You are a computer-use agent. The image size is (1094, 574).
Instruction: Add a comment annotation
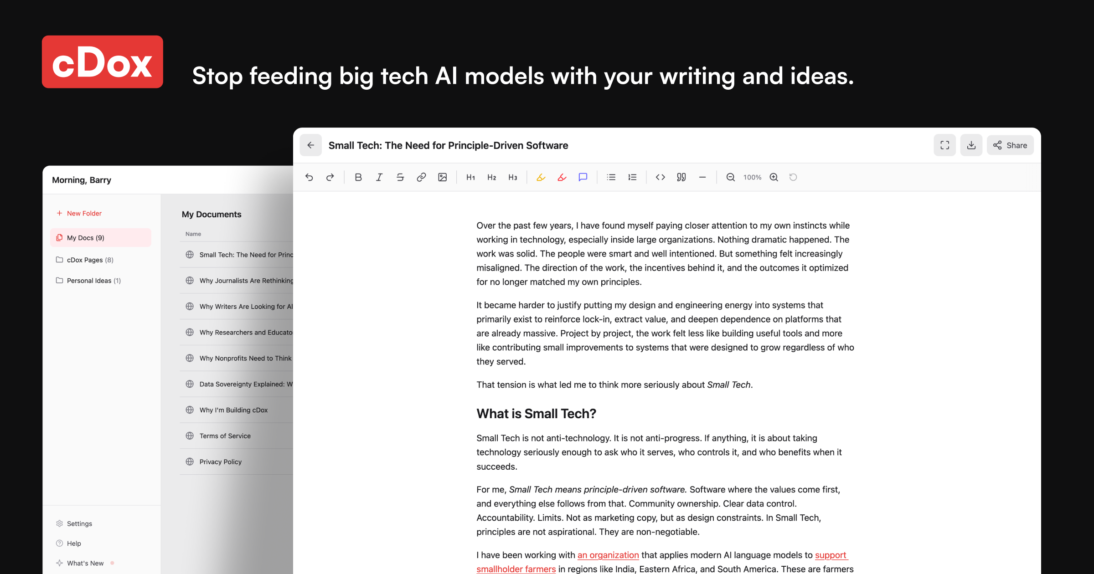583,177
